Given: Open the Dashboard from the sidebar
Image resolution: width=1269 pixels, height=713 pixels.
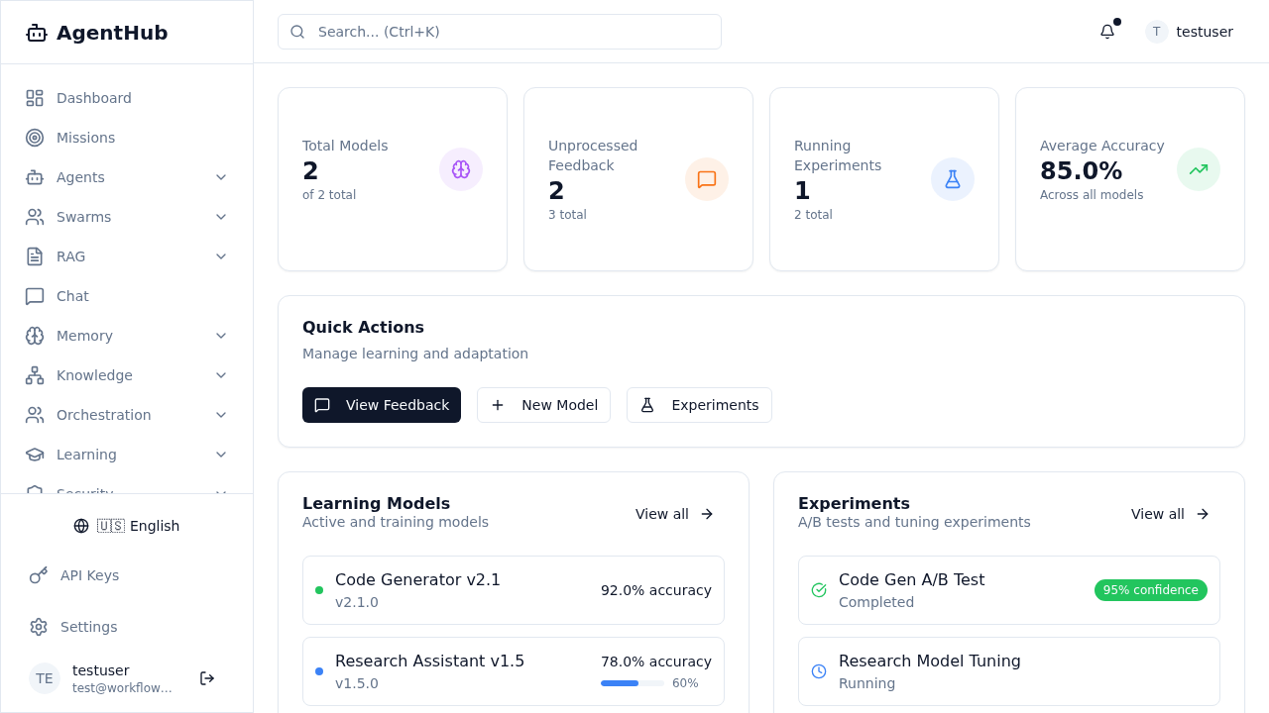Looking at the screenshot, I should click(94, 98).
